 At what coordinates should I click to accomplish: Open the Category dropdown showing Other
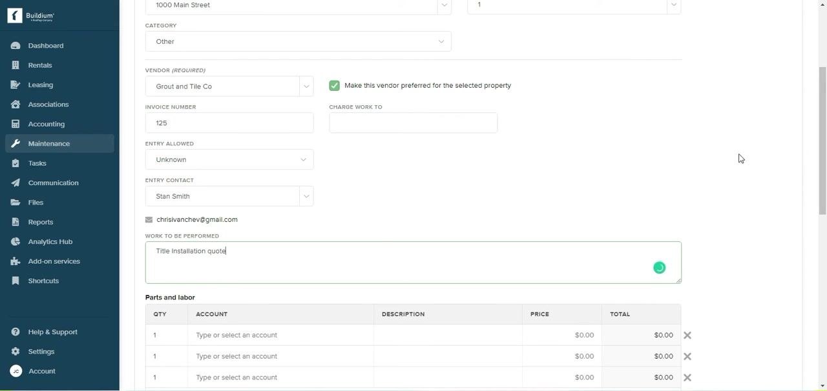pyautogui.click(x=298, y=41)
